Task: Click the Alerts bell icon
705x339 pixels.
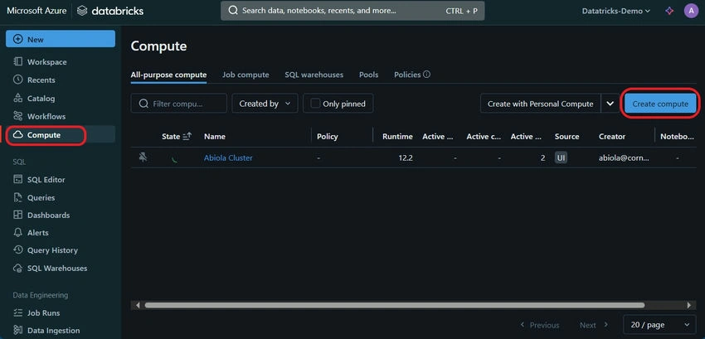Action: [18, 232]
